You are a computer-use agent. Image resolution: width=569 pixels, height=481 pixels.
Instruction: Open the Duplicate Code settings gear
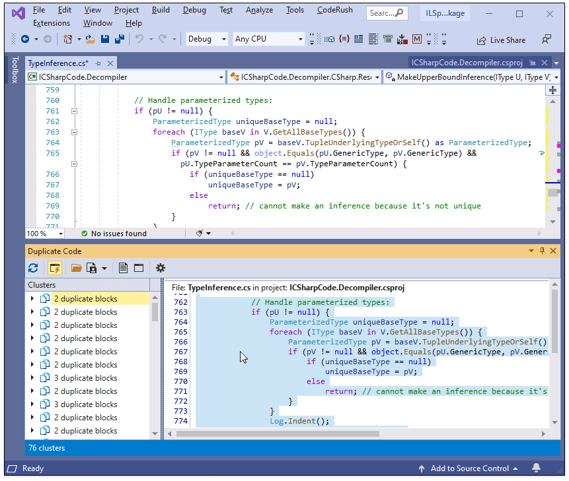pos(160,268)
